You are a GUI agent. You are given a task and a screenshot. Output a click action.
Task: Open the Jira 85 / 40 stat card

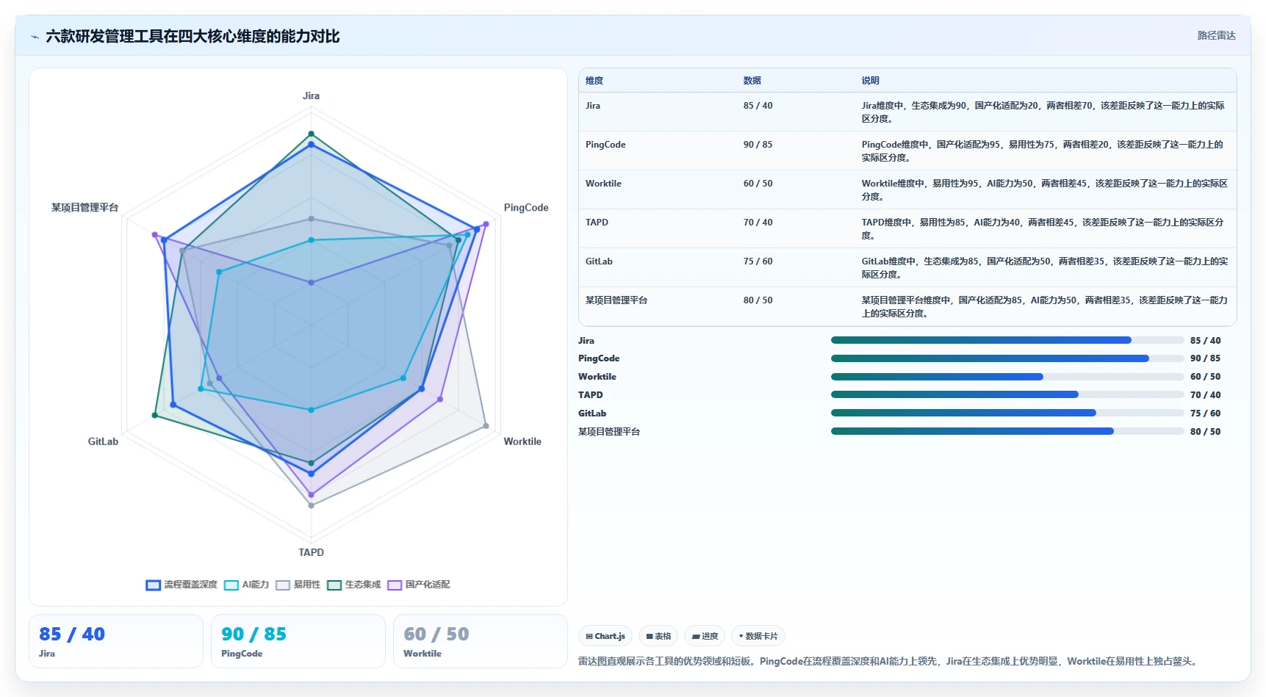pyautogui.click(x=116, y=641)
